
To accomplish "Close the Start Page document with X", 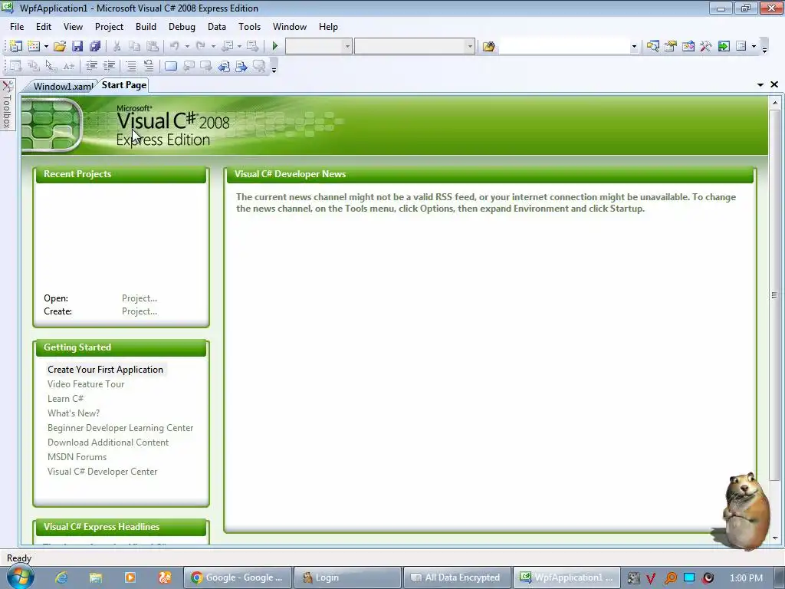I will (x=774, y=84).
